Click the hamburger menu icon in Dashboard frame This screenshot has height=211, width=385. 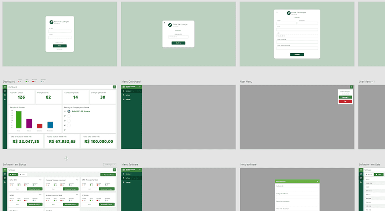coord(5,87)
